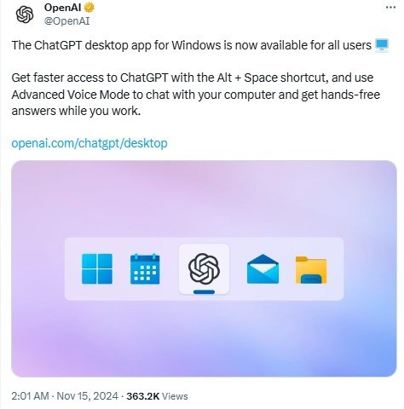Screen dimensions: 404x409
Task: Click the yellow File Explorer folder icon
Action: point(311,270)
